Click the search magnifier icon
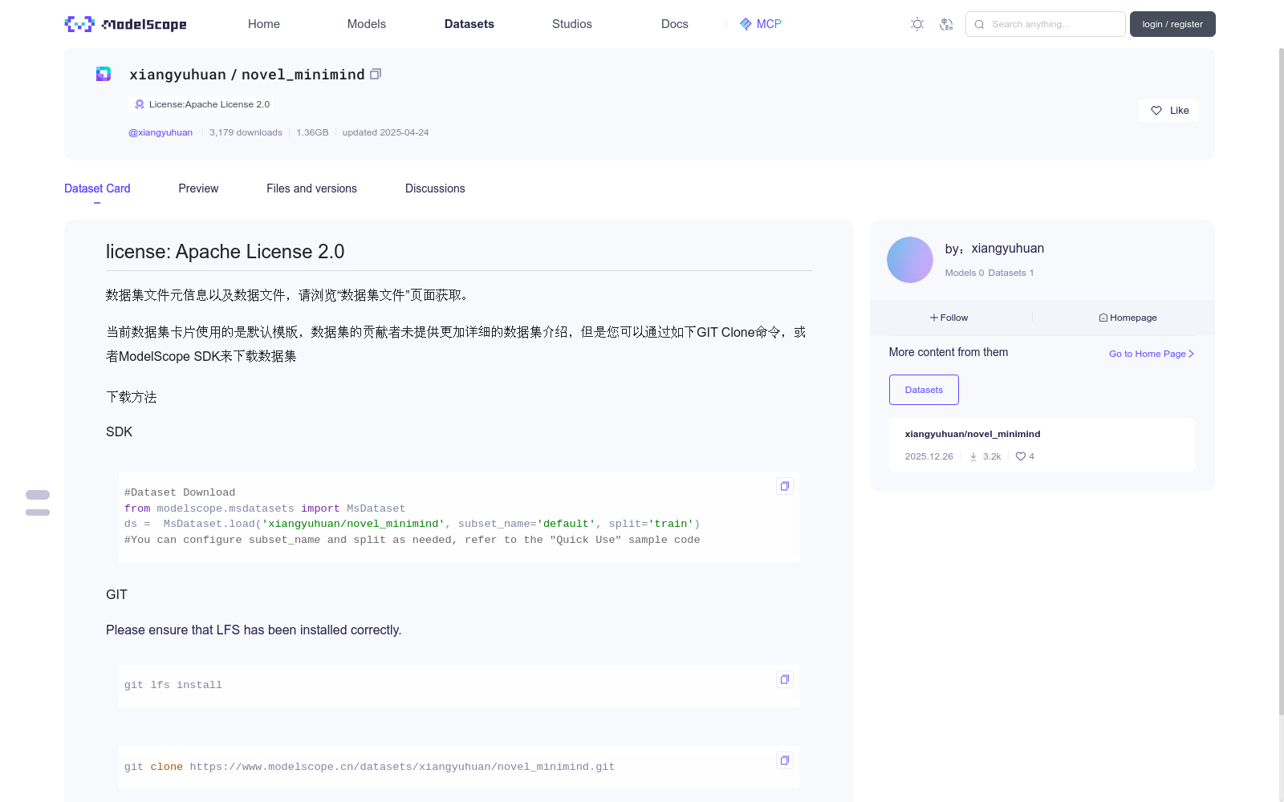Image resolution: width=1284 pixels, height=802 pixels. [x=979, y=24]
